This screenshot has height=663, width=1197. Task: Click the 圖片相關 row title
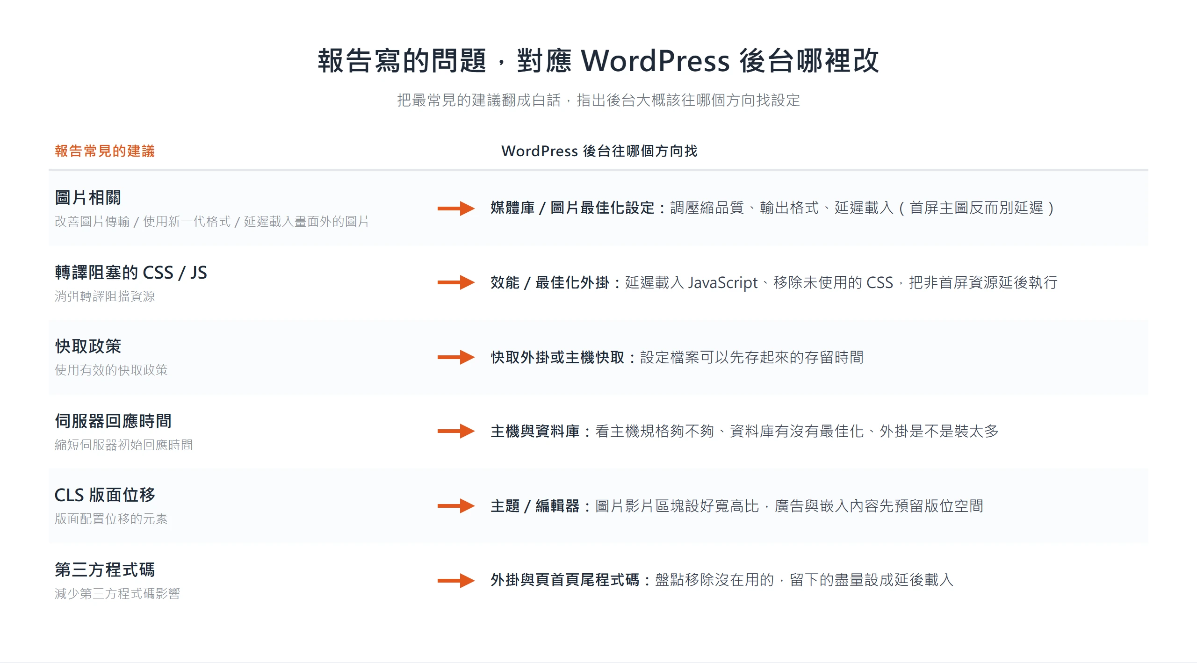click(x=88, y=198)
